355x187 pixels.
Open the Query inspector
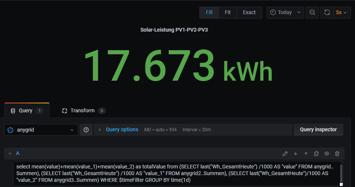tap(318, 130)
